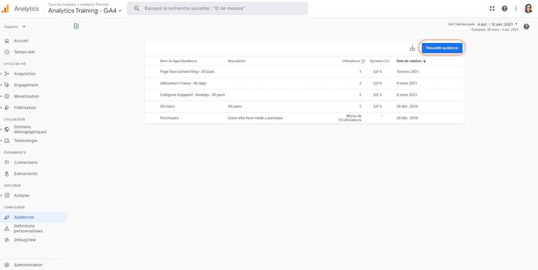Click the Analyse icon in sidebar
The image size is (538, 270).
pyautogui.click(x=7, y=196)
